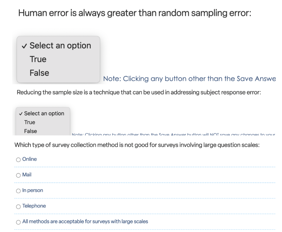Choose the In person option
Image resolution: width=282 pixels, height=232 pixels.
click(x=18, y=191)
